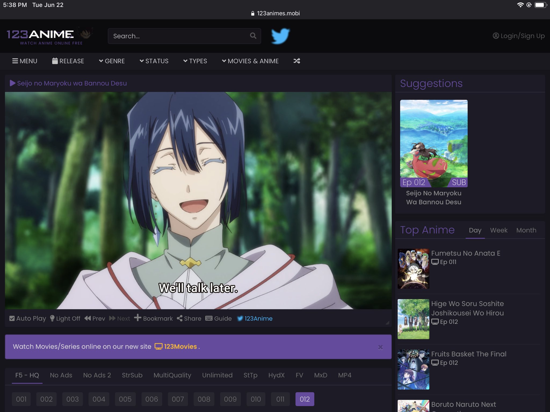Toggle the Light Off bulb
550x412 pixels.
coord(65,318)
